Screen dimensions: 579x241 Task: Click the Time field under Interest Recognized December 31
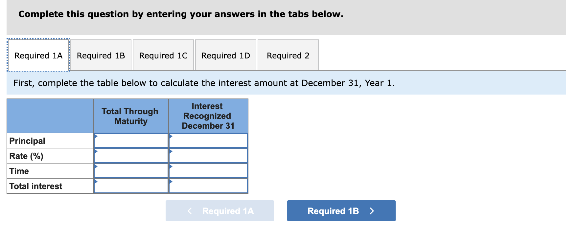pos(208,170)
